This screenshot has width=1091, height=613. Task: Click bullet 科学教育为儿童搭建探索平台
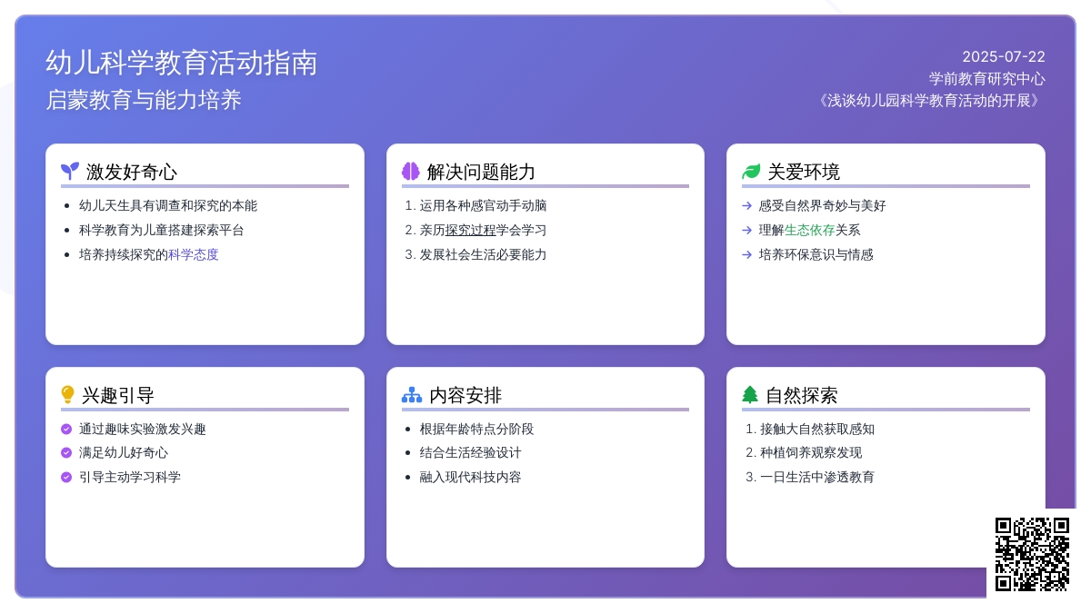[x=162, y=230]
